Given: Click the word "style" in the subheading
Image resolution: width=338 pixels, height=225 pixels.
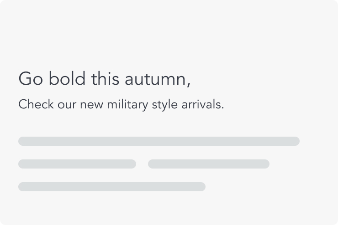Looking at the screenshot, I should coord(165,105).
